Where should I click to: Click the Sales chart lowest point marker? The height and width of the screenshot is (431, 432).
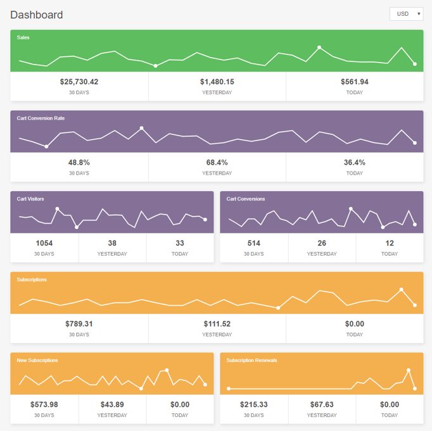[156, 66]
